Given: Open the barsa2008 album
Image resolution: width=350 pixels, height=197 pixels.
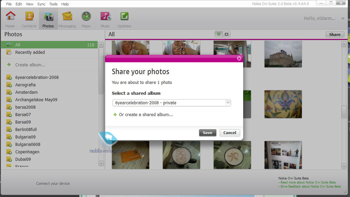Looking at the screenshot, I should tap(25, 107).
